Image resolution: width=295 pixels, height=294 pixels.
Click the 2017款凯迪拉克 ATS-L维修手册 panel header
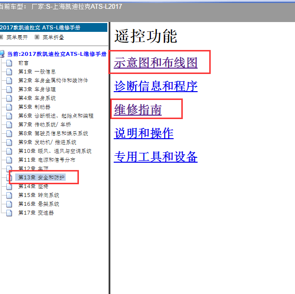53,27
